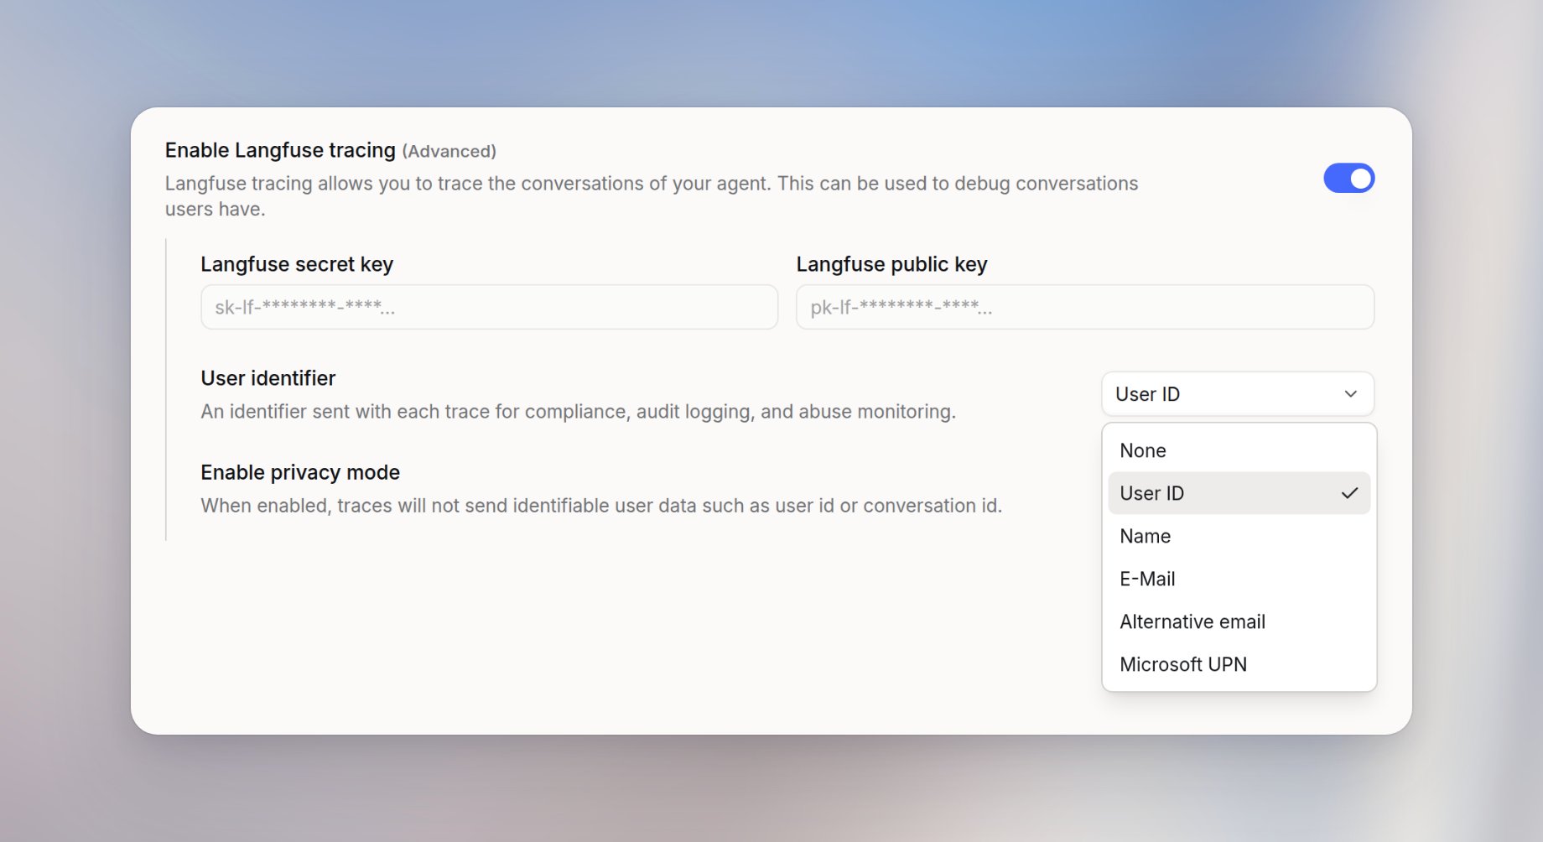
Task: Click the privacy mode description text
Action: (601, 506)
